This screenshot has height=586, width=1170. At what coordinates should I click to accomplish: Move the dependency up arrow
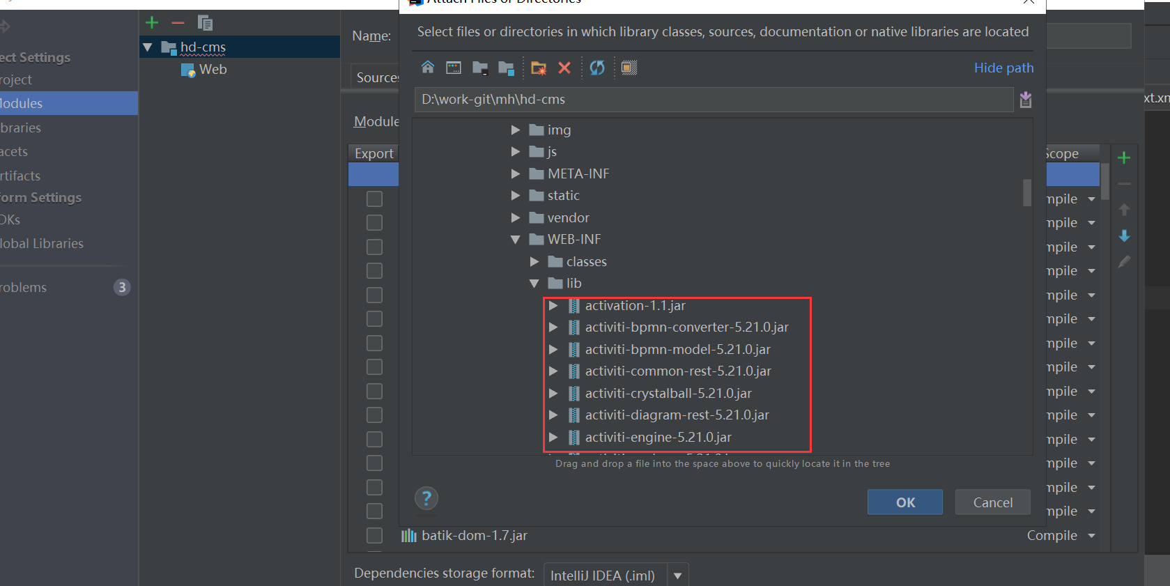point(1124,210)
